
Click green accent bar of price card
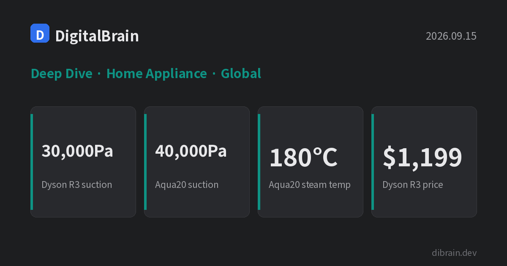tap(373, 162)
